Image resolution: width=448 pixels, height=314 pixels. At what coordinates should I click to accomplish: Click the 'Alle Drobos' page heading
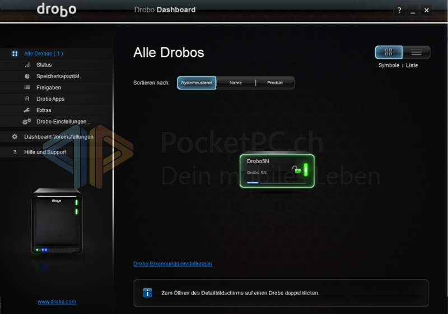point(169,53)
